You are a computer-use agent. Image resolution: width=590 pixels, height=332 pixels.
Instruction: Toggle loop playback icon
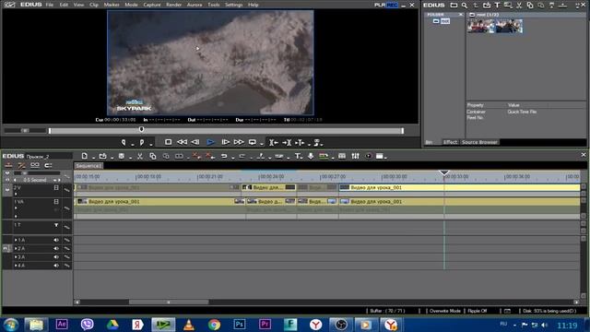point(252,142)
